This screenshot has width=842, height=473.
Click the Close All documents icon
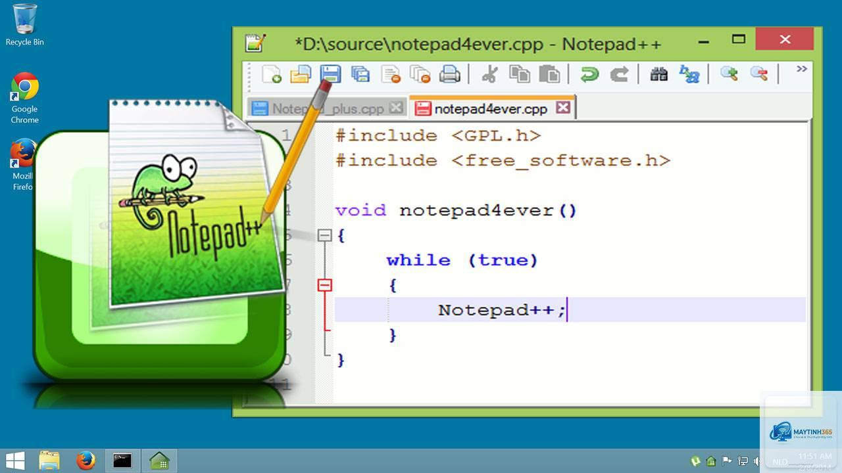click(x=420, y=74)
